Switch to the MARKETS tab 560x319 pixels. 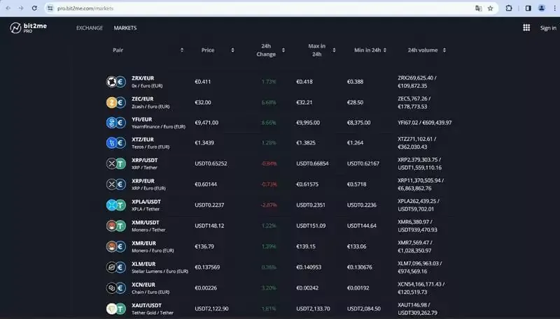coord(125,28)
